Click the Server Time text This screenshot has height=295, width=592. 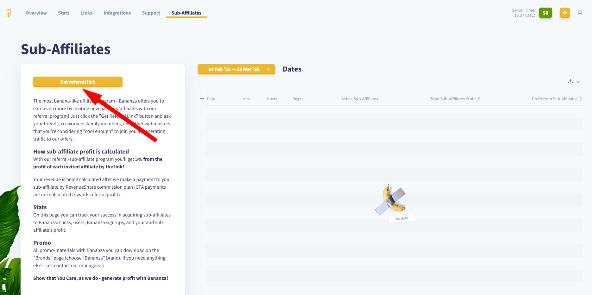[524, 13]
